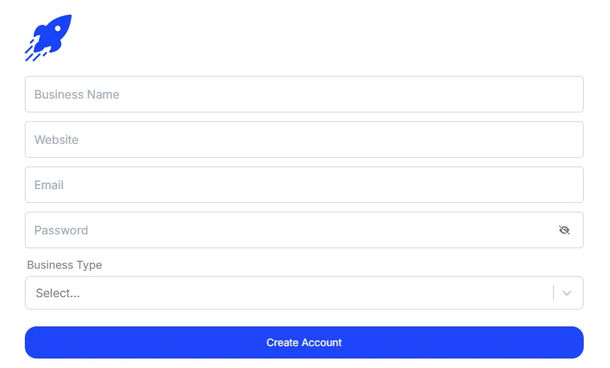Screen dimensions: 610x368
Task: Click the "Business Name" placeholder text
Action: (x=77, y=94)
